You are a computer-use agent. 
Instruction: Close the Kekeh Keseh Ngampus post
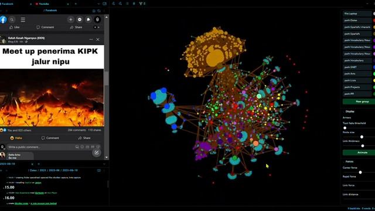(98, 39)
